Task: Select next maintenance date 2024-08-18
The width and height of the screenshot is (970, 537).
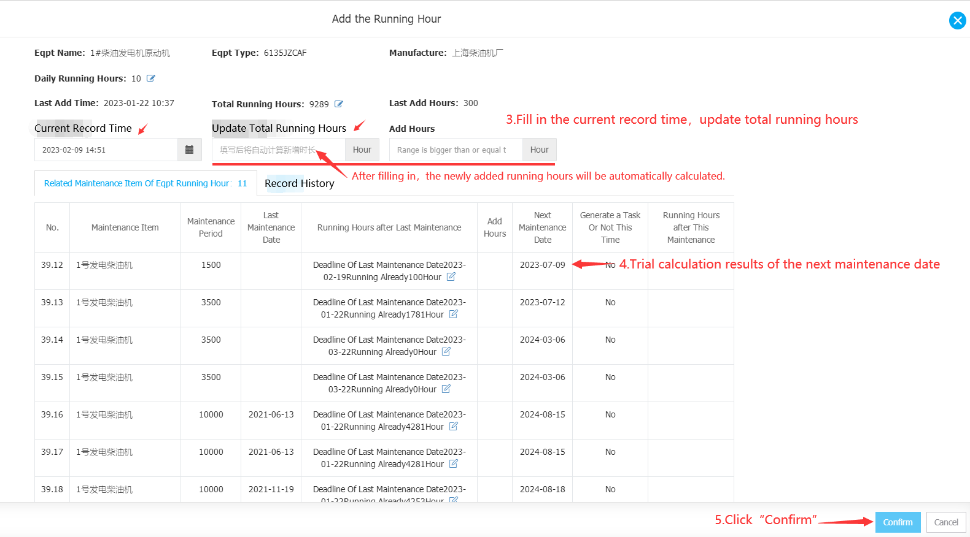Action: [543, 489]
